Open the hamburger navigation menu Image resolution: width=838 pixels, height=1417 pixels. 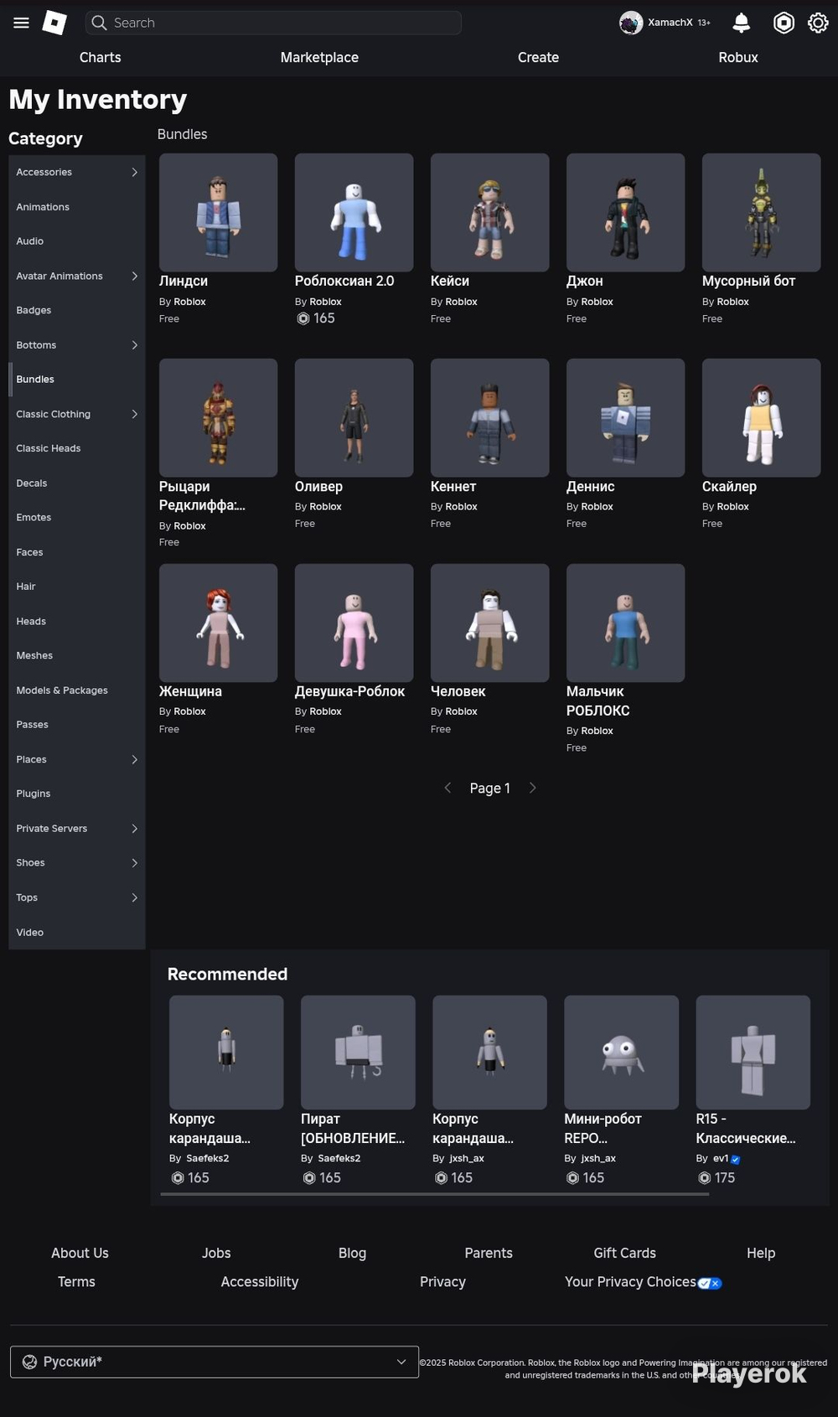pyautogui.click(x=21, y=23)
